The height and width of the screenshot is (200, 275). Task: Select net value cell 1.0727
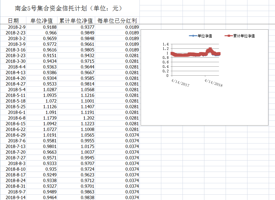coord(42,129)
